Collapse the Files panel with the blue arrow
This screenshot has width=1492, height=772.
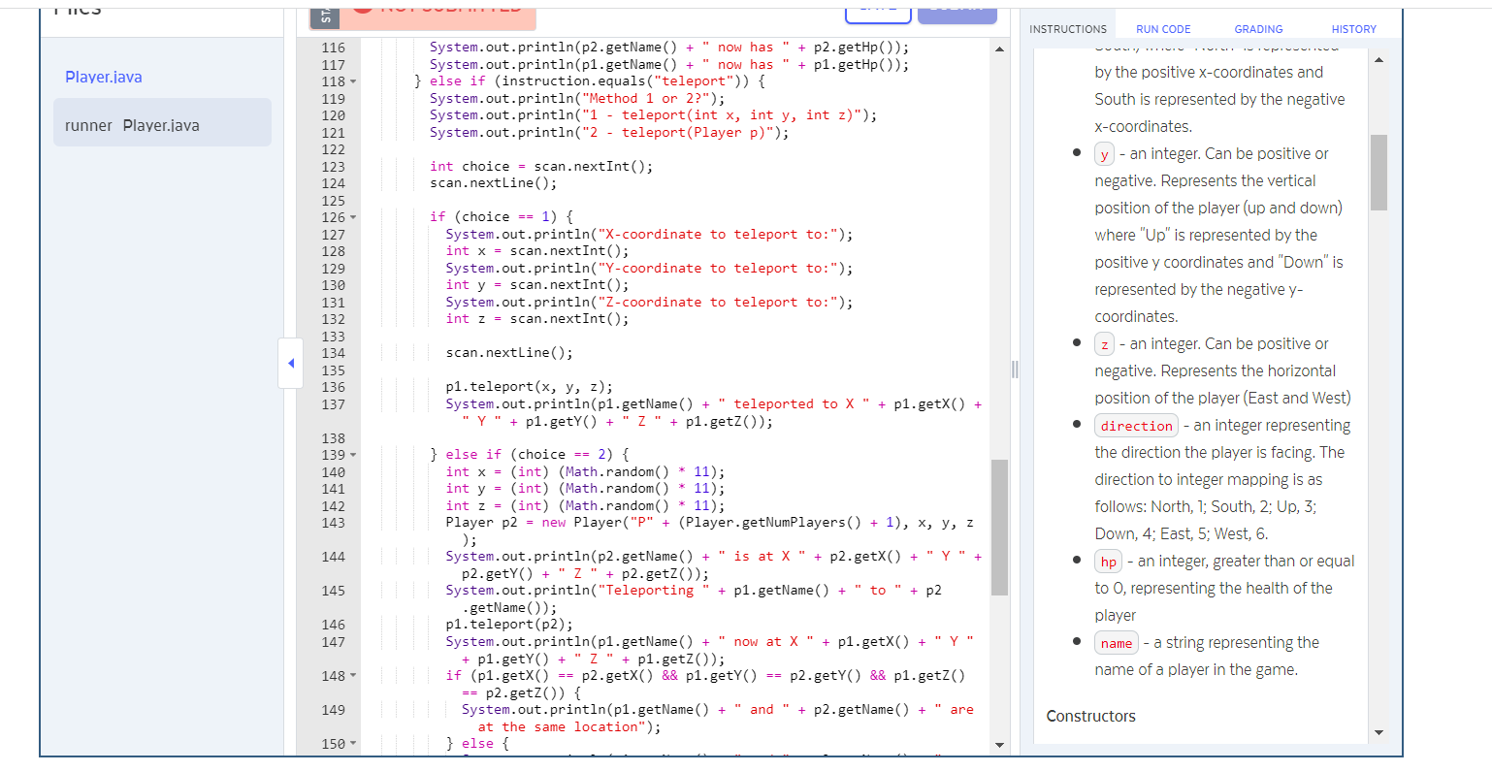(291, 364)
